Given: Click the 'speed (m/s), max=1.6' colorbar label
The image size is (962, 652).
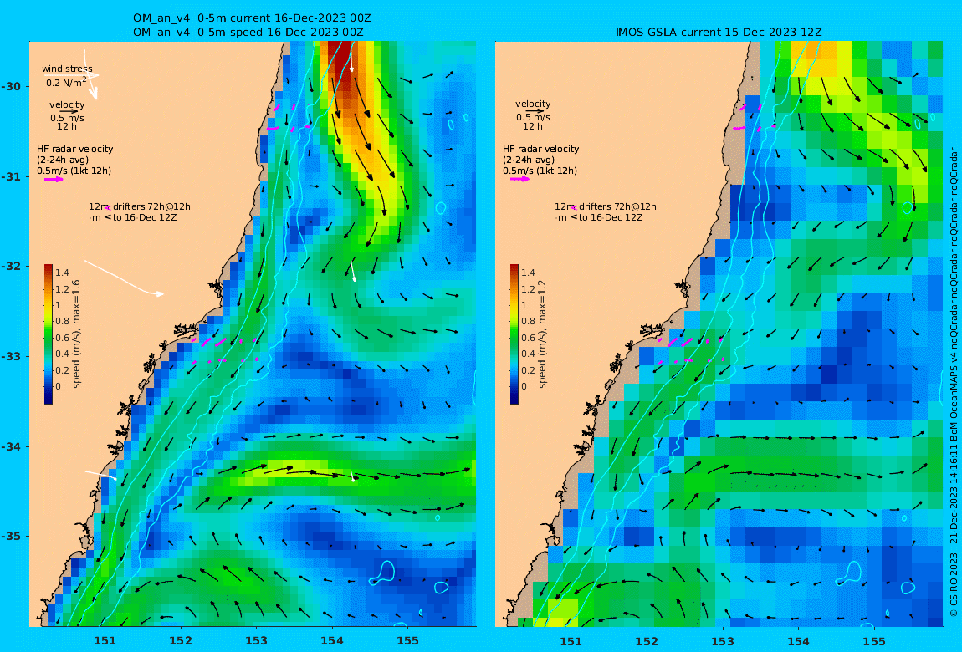Looking at the screenshot, I should [77, 334].
